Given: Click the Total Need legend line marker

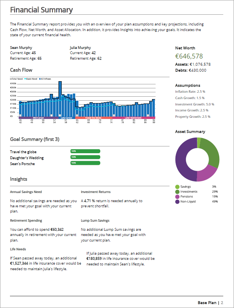Looking at the screenshot, I should click(11, 79).
